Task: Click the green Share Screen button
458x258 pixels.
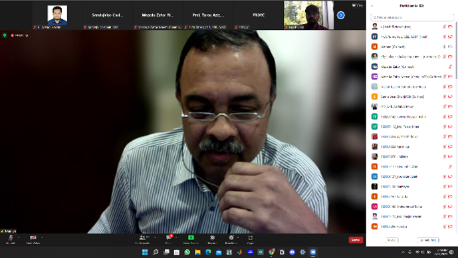Action: (191, 239)
